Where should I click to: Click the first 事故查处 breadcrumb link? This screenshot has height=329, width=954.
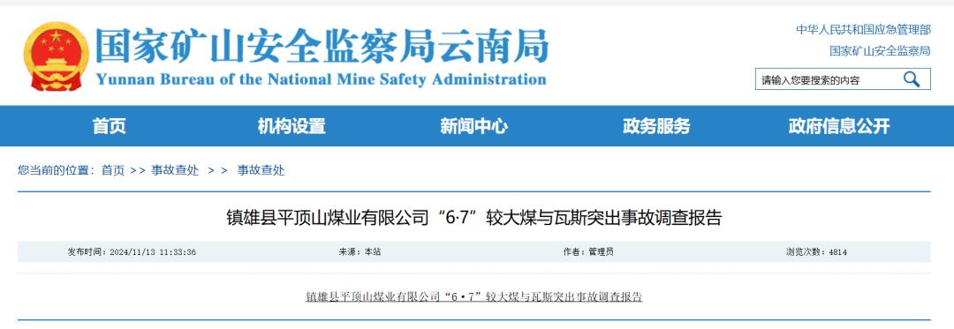[x=175, y=170]
